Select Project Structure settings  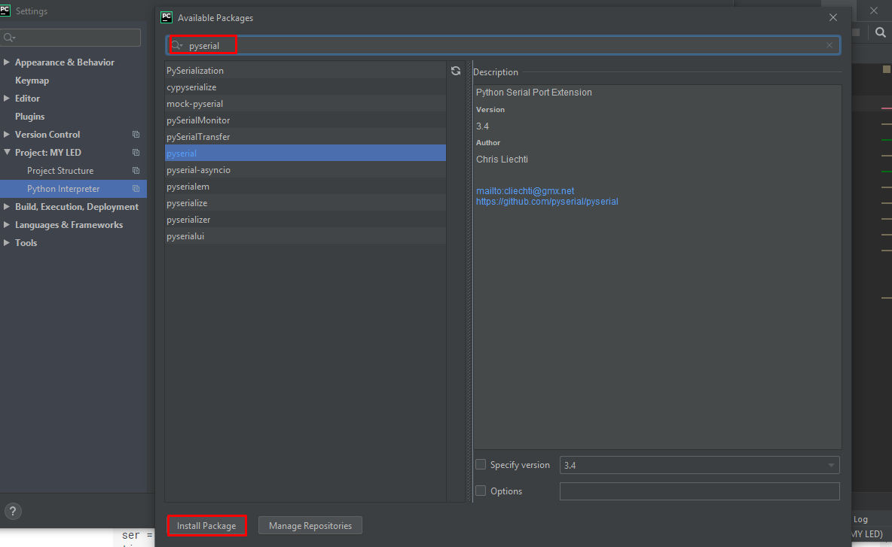click(x=60, y=171)
